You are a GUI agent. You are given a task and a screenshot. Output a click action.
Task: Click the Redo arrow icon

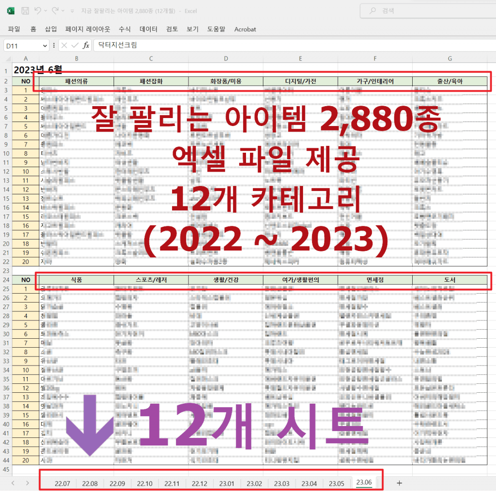tap(55, 10)
